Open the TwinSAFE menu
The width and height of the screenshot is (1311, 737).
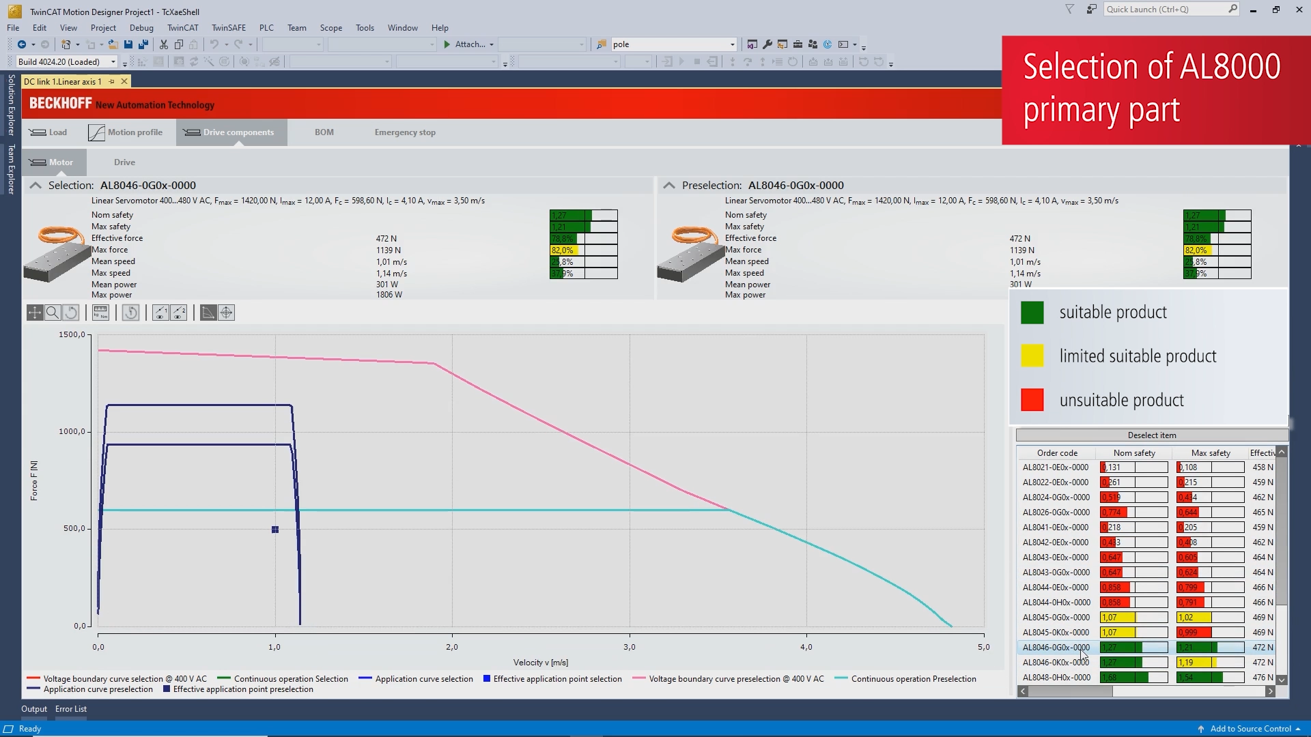pos(228,28)
